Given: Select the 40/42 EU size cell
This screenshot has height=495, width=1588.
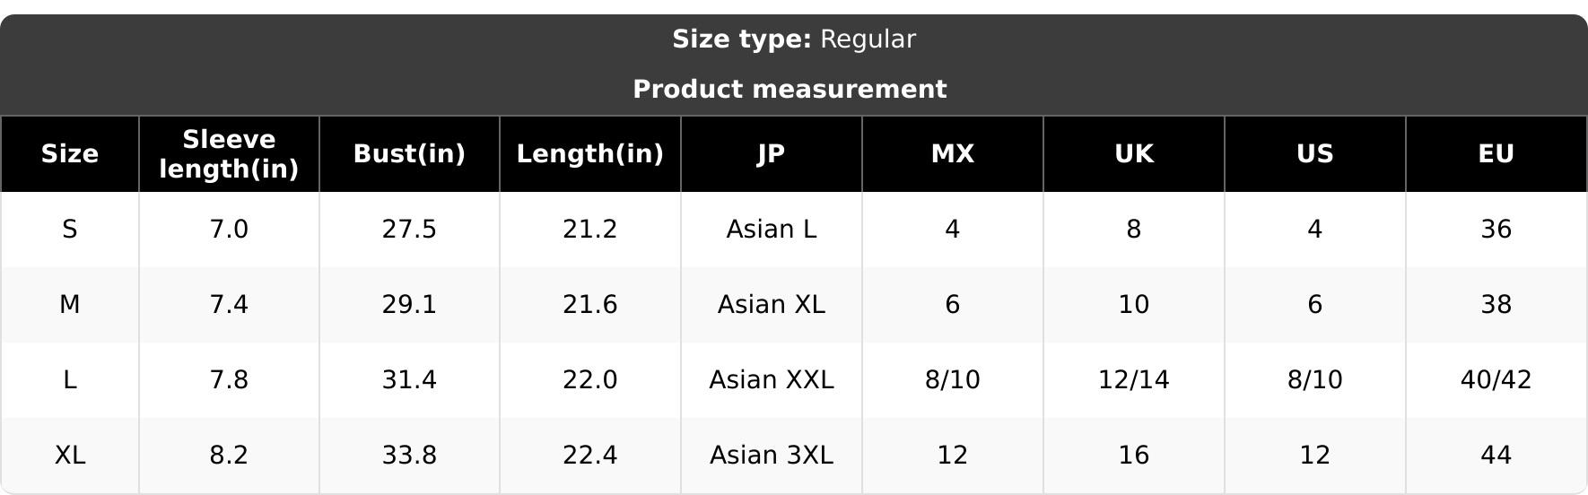Looking at the screenshot, I should tap(1496, 380).
